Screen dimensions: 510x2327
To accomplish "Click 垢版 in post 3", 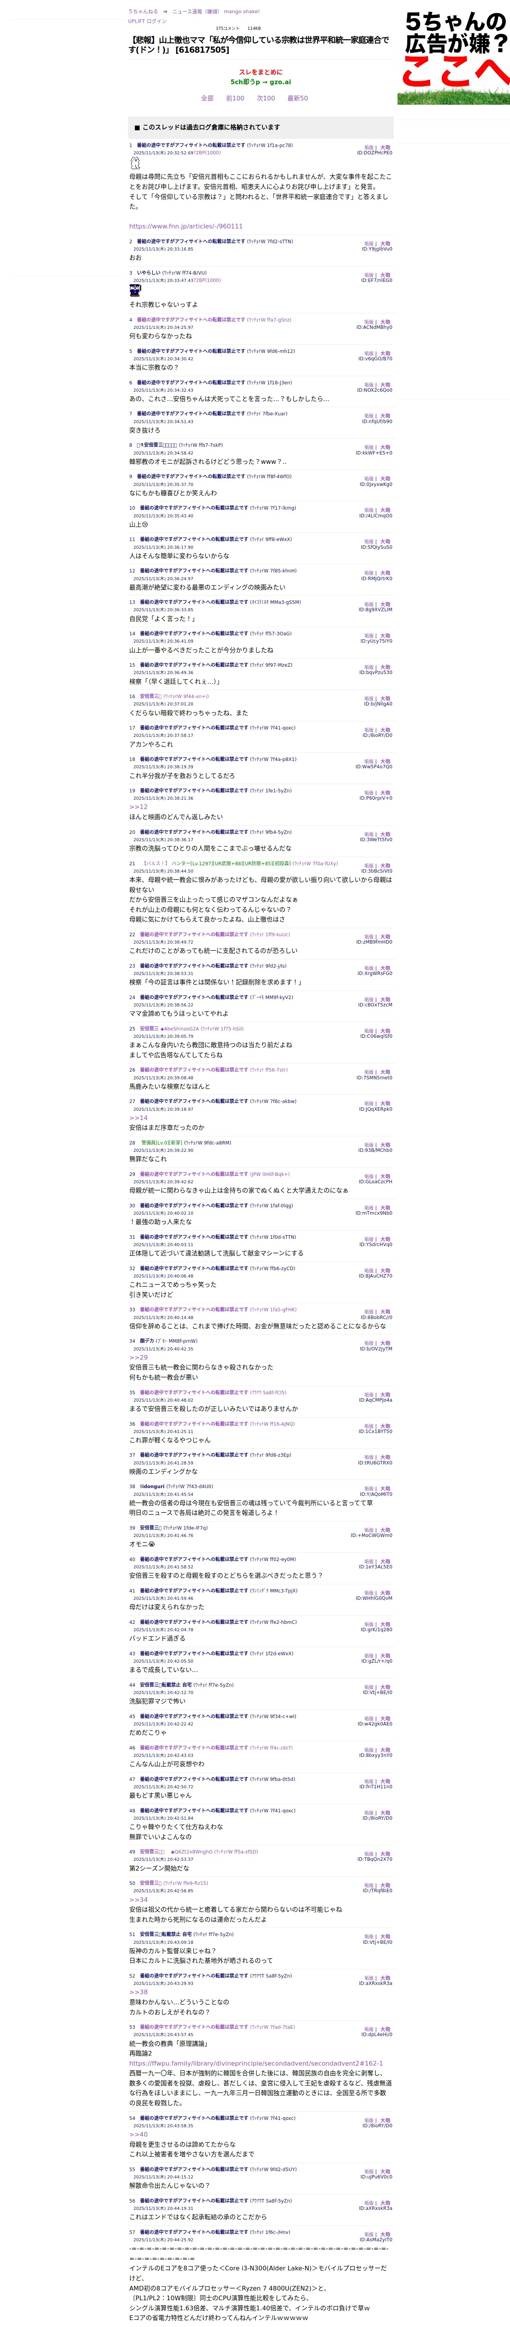I will tap(368, 275).
